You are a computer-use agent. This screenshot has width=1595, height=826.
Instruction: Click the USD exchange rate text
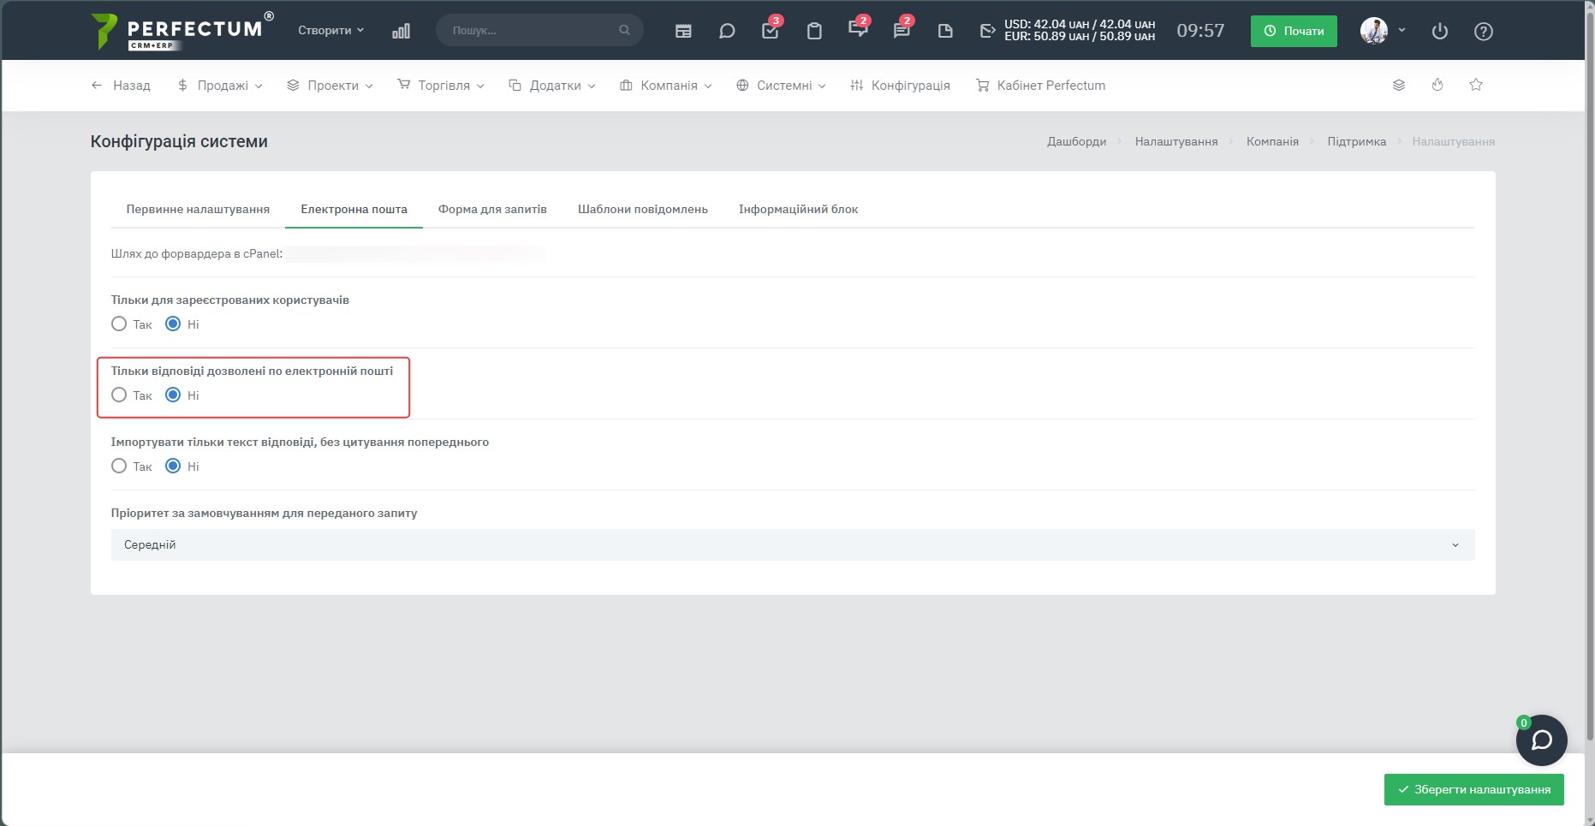click(x=1080, y=24)
